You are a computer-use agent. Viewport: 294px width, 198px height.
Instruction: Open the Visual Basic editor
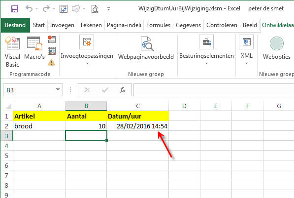[12, 52]
